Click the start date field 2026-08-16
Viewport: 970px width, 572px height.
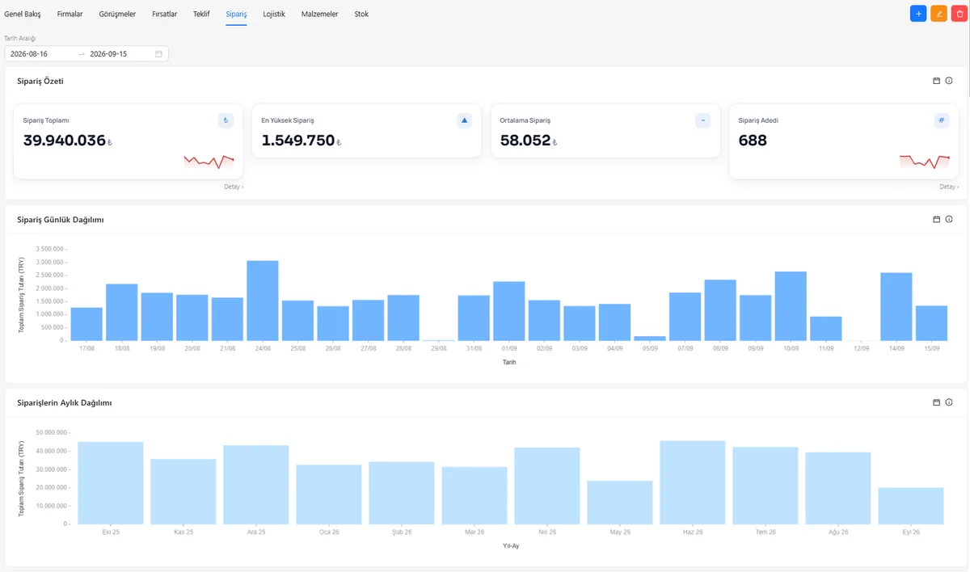tap(29, 54)
